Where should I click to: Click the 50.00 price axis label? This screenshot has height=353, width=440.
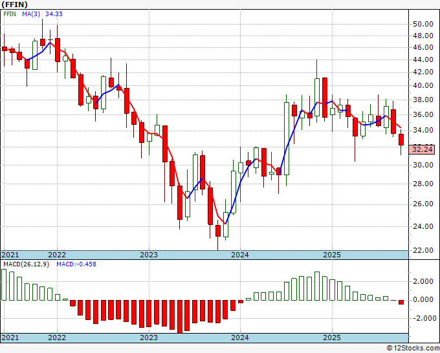point(423,24)
